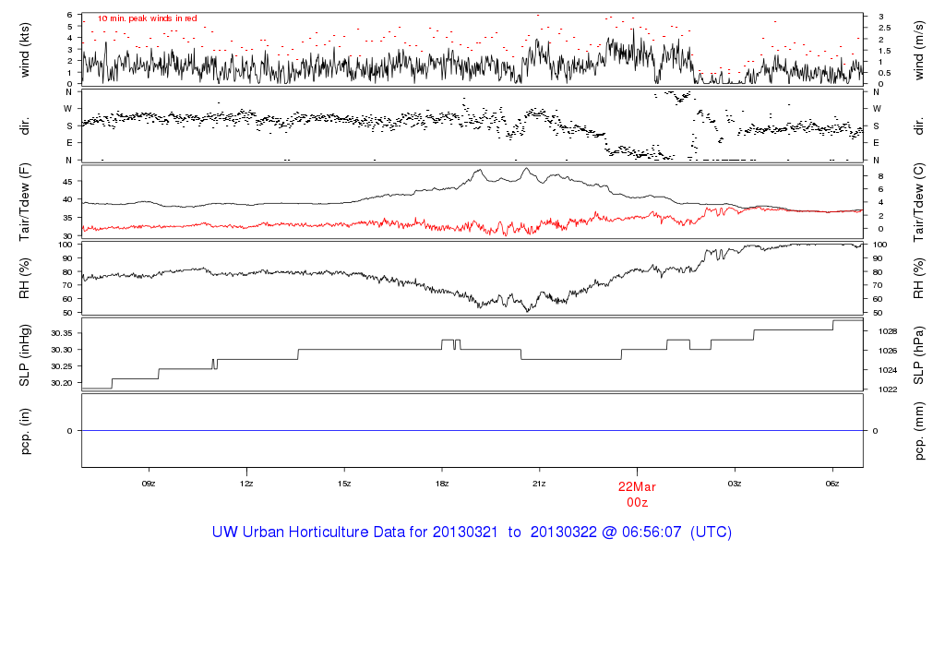945x646 pixels.
Task: Select the "03z" time tick label
Action: (x=735, y=484)
